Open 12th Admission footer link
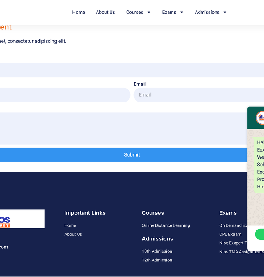264x277 pixels. tap(157, 260)
